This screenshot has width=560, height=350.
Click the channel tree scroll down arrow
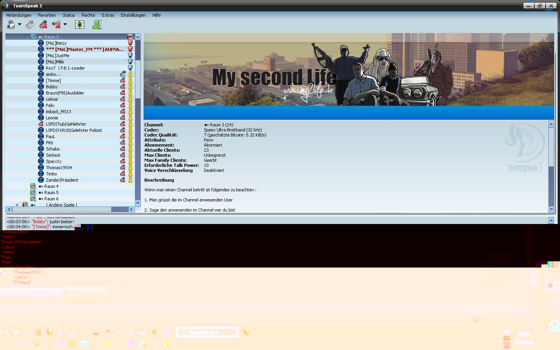click(138, 203)
